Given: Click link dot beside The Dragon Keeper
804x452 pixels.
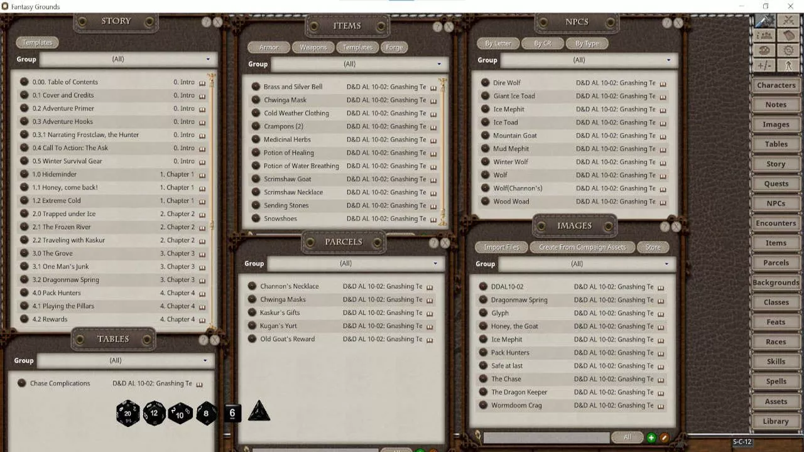Looking at the screenshot, I should pyautogui.click(x=483, y=392).
